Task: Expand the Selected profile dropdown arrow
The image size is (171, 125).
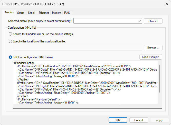Action: tap(140, 21)
